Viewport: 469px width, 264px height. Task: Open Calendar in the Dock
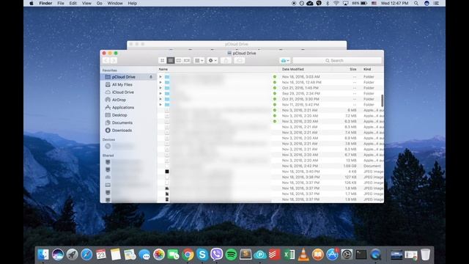click(x=101, y=254)
